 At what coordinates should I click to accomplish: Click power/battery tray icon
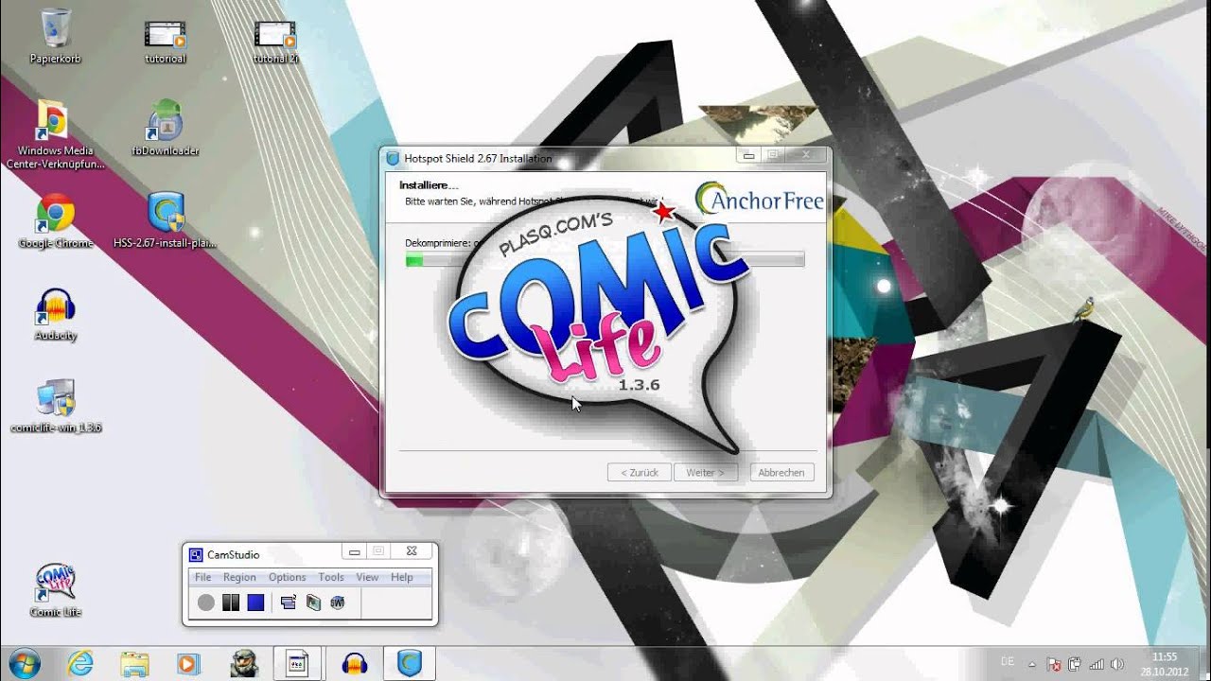click(x=1076, y=664)
